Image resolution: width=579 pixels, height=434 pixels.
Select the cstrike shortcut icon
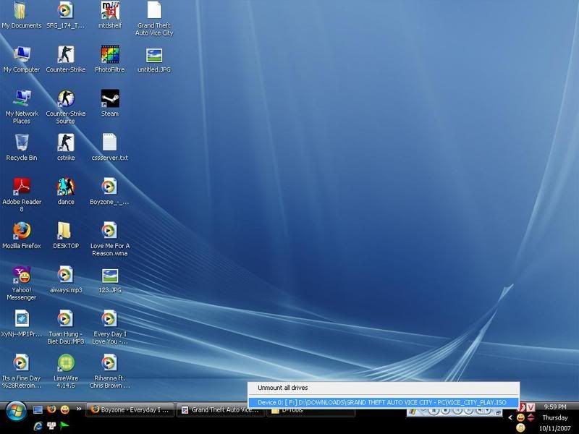(65, 148)
